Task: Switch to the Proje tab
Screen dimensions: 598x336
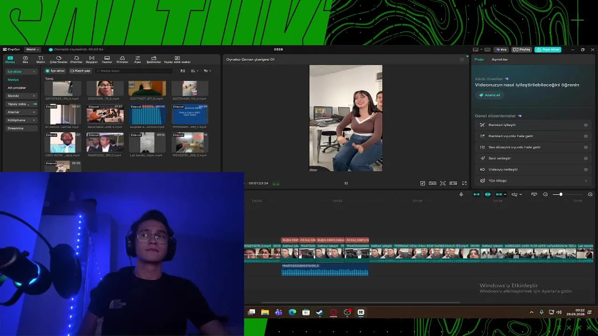Action: [x=479, y=59]
